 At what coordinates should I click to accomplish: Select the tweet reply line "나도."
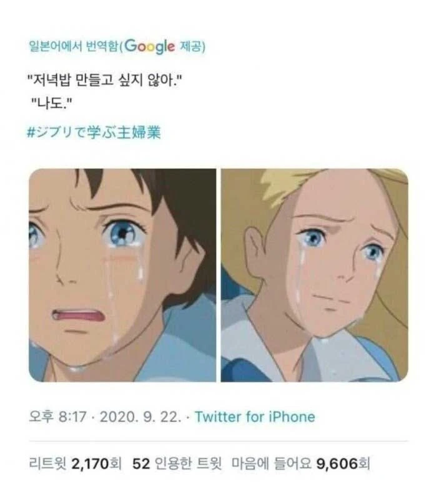click(53, 104)
